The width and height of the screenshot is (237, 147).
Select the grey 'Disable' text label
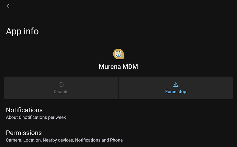(61, 92)
